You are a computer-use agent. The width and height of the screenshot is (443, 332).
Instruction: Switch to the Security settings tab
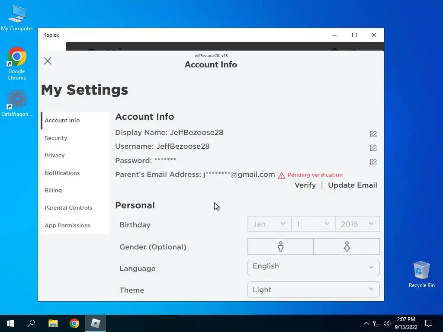[75, 138]
